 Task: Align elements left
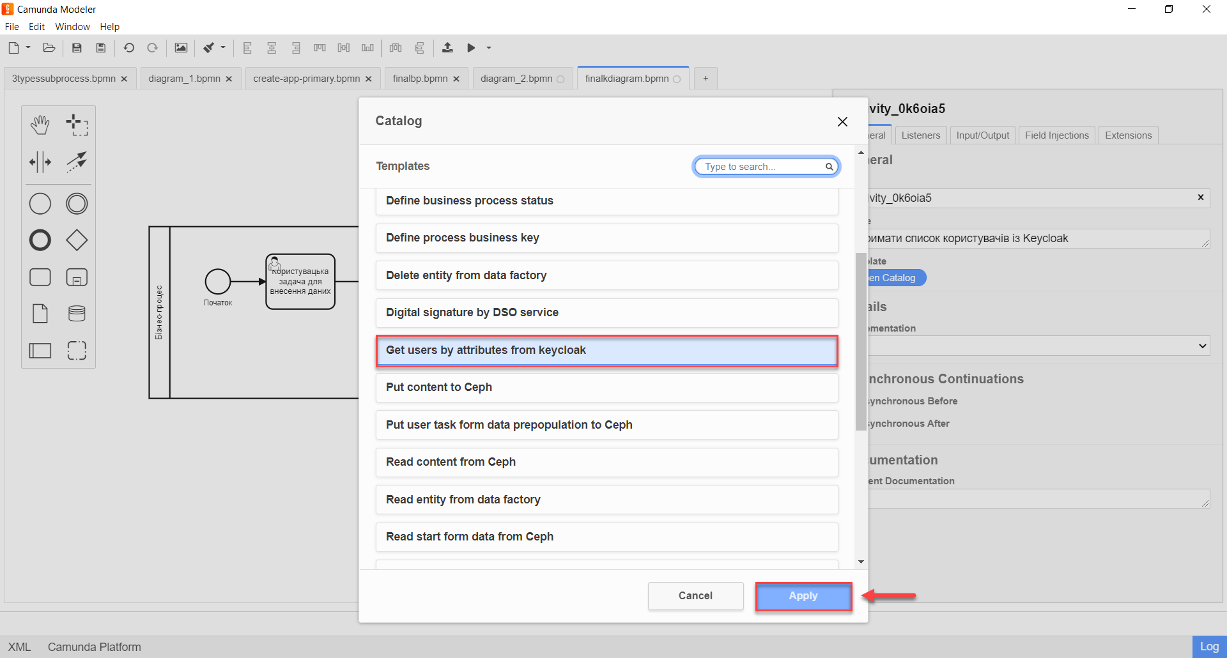tap(247, 48)
